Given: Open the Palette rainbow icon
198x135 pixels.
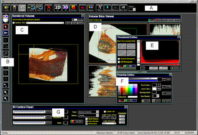Looking at the screenshot, I should 90,8.
